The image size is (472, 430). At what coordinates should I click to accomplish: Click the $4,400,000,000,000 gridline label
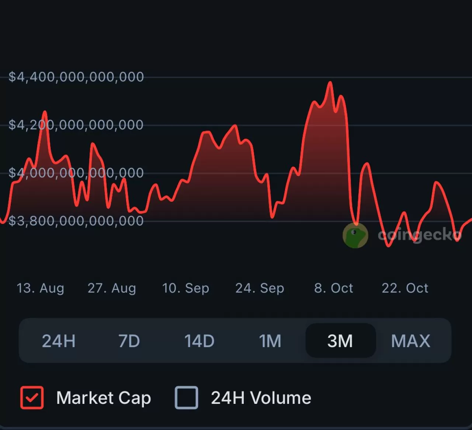(76, 77)
